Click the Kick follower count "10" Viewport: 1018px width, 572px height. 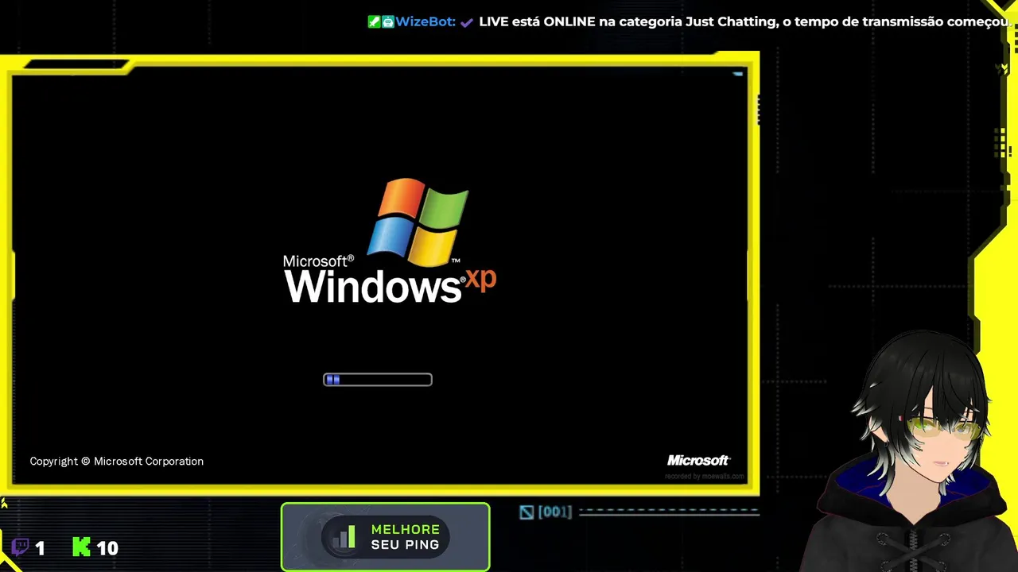107,547
